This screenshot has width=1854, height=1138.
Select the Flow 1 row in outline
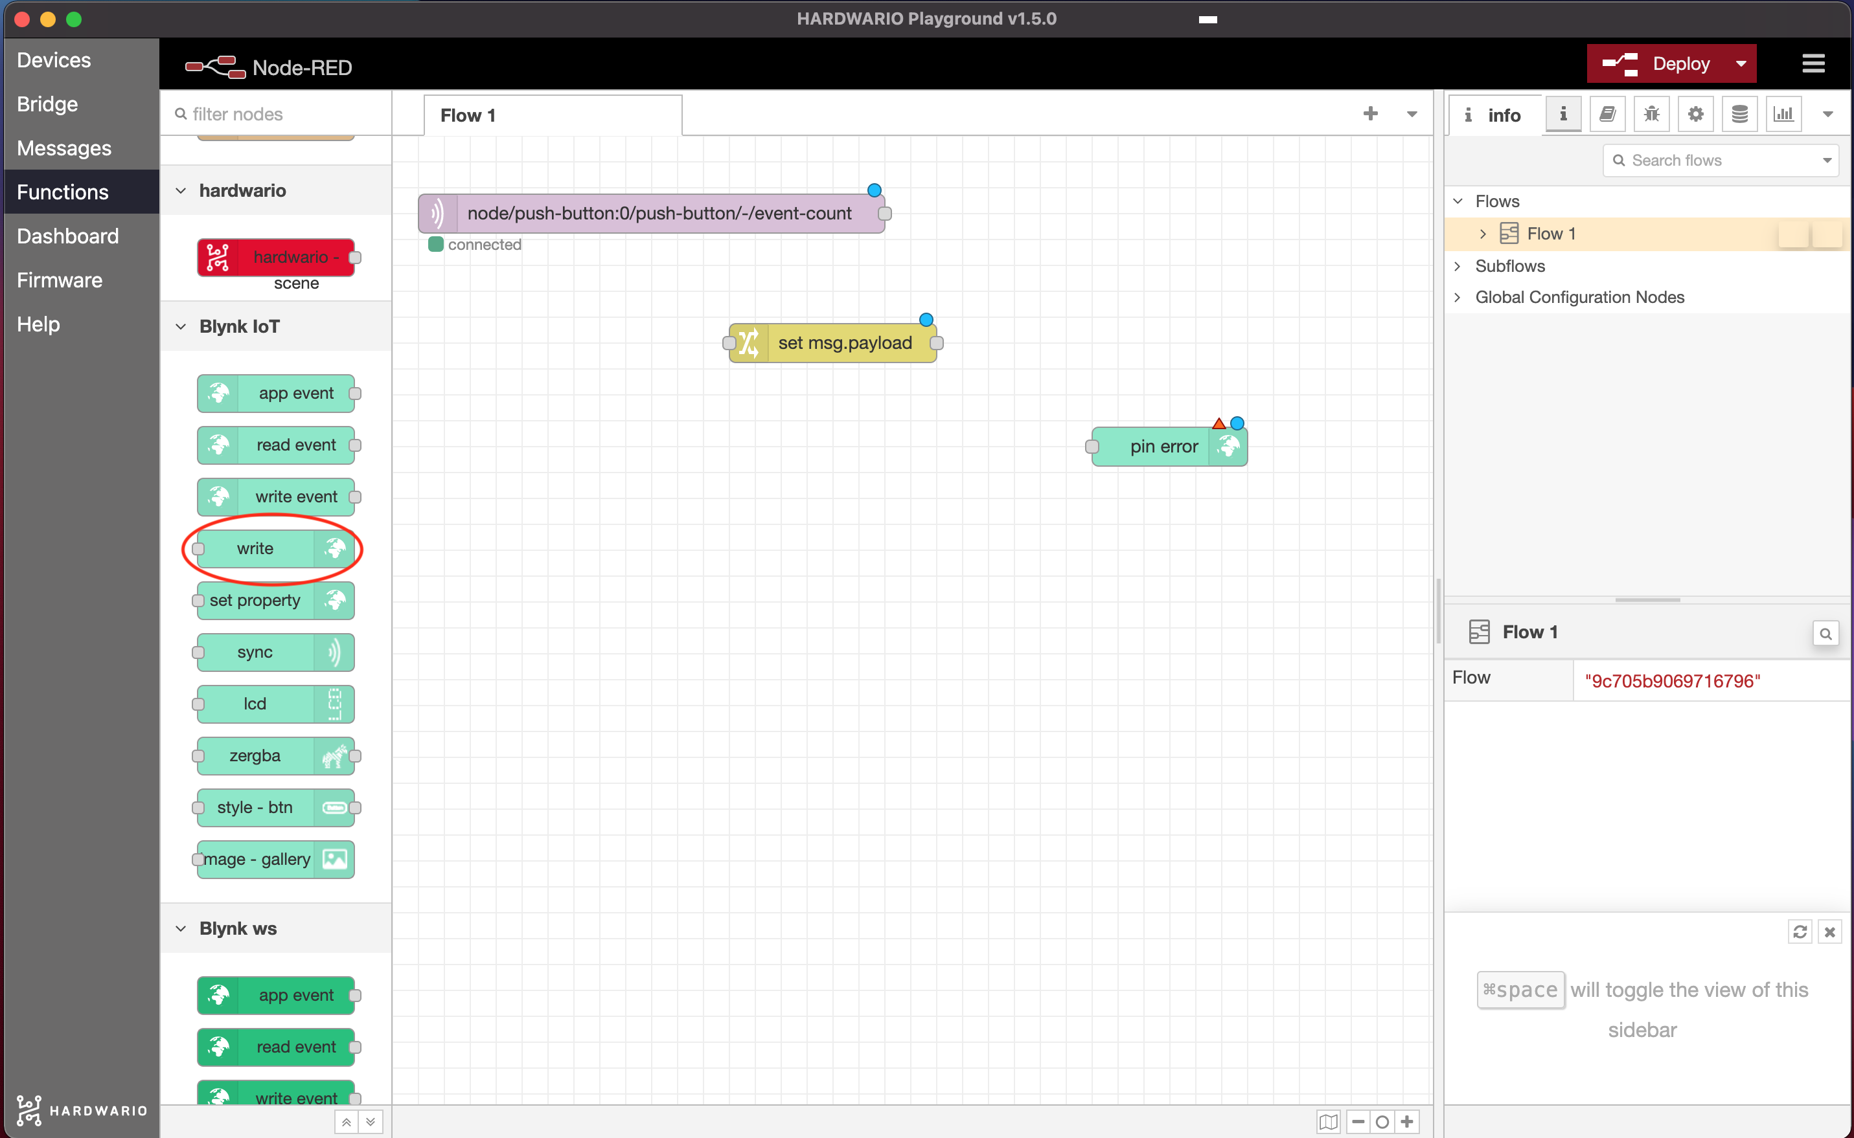pos(1646,234)
